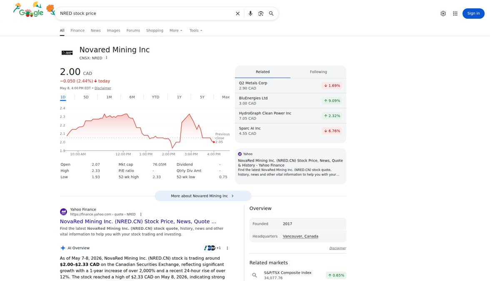Open three-dot menu next to CNSX: NRED
This screenshot has width=500, height=281.
click(106, 58)
